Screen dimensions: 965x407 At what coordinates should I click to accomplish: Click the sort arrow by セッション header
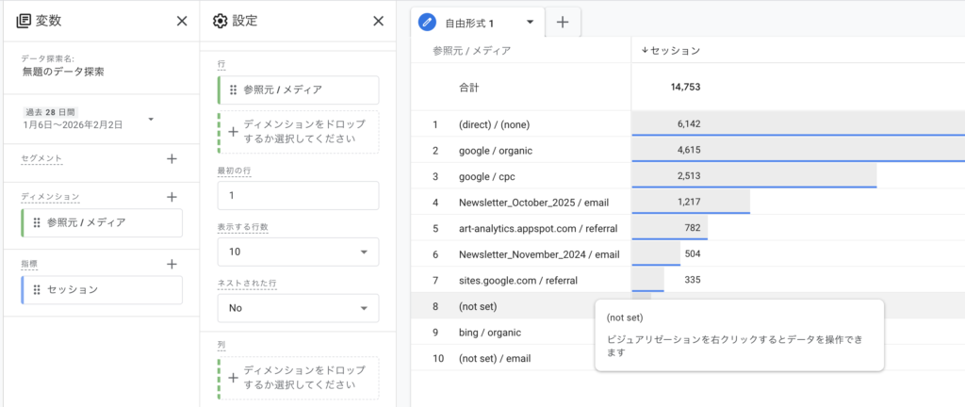pos(645,51)
